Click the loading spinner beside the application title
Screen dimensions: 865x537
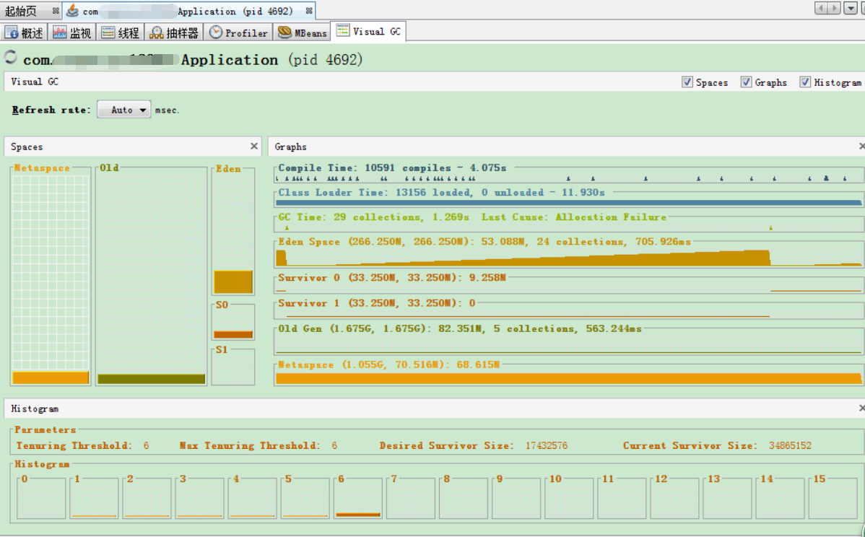click(x=11, y=57)
